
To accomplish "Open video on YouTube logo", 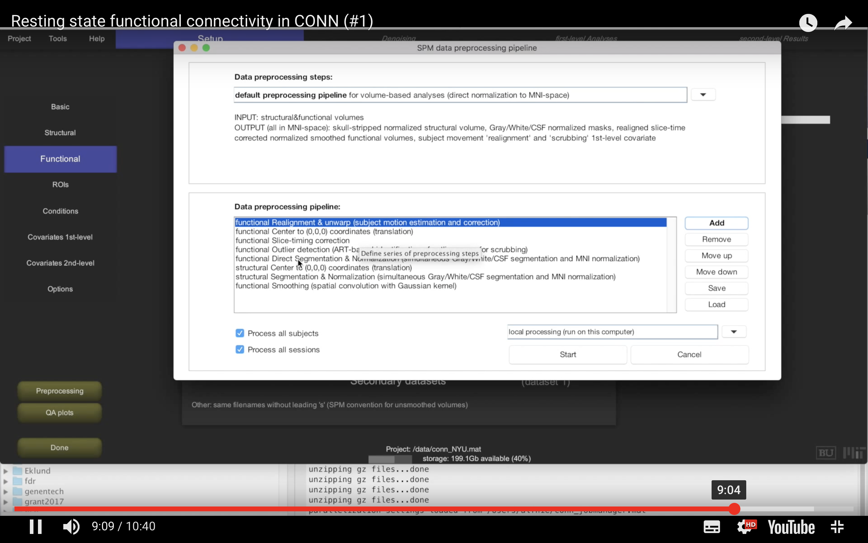I will point(791,527).
